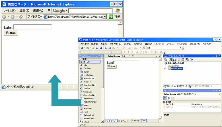
Task: Collapse the その他 property category
Action: [x=164, y=102]
